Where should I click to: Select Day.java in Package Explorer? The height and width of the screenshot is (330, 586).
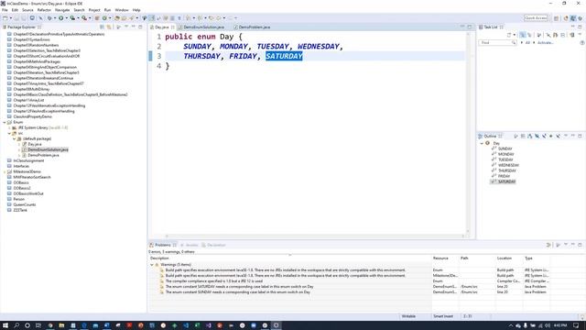(35, 145)
